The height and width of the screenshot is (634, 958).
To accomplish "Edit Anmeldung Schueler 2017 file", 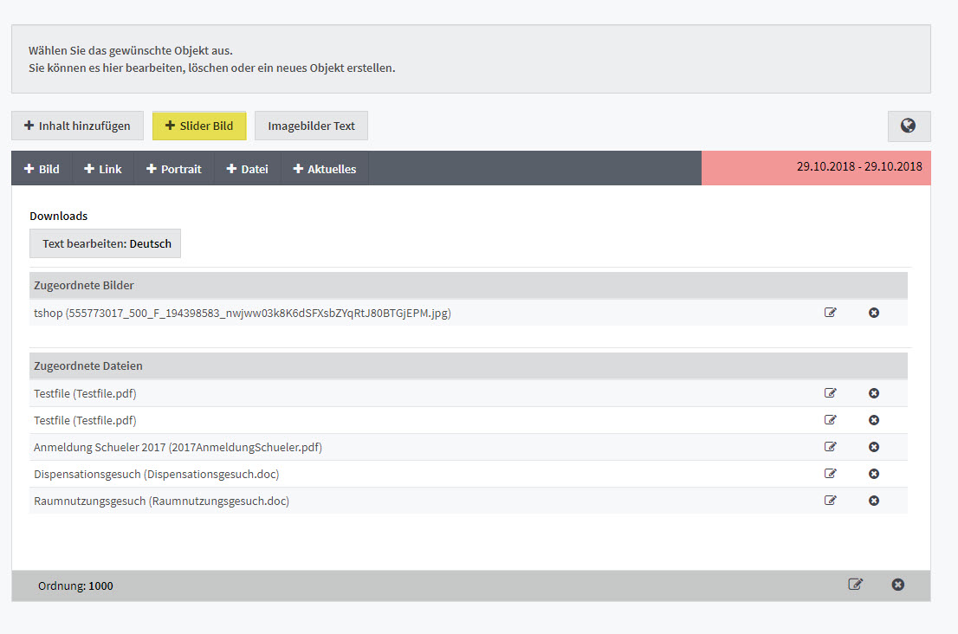I will (x=831, y=447).
